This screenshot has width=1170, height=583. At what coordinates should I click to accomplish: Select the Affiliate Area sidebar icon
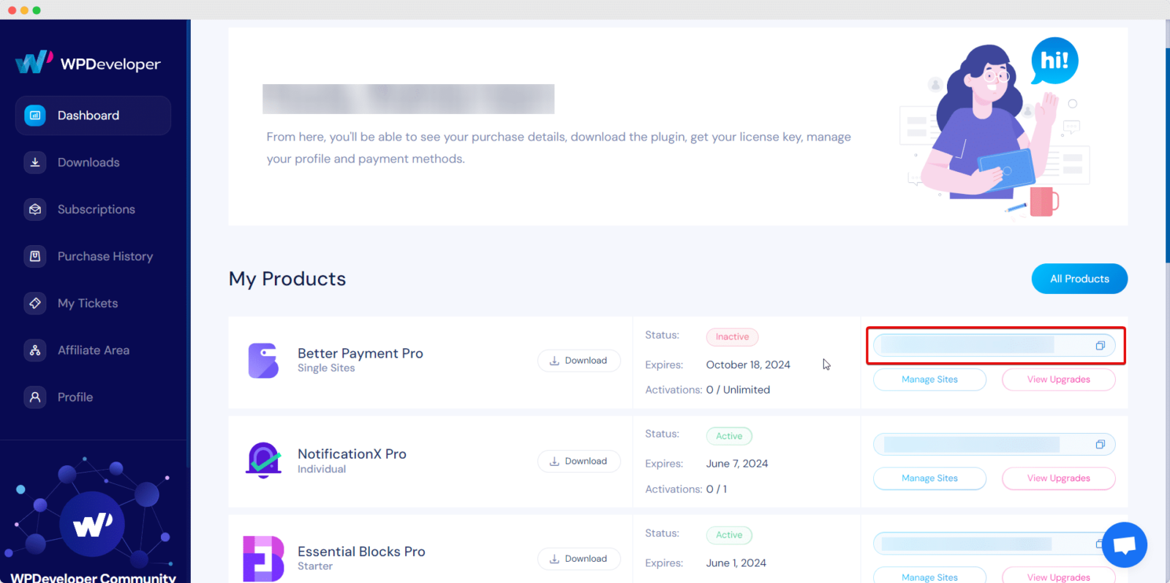click(x=34, y=350)
